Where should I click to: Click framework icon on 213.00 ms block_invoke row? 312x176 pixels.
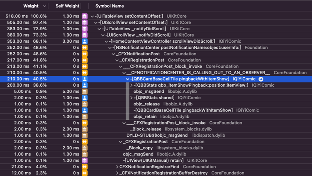pyautogui.click(x=84, y=67)
